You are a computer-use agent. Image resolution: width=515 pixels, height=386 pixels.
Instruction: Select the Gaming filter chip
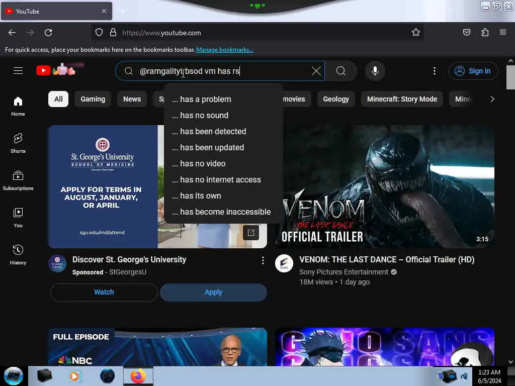[x=93, y=99]
